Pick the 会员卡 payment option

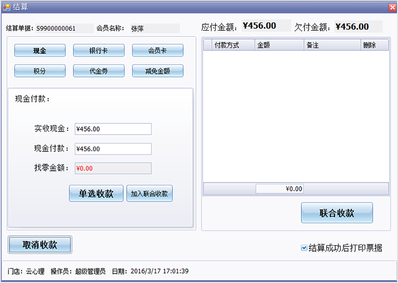[x=158, y=50]
